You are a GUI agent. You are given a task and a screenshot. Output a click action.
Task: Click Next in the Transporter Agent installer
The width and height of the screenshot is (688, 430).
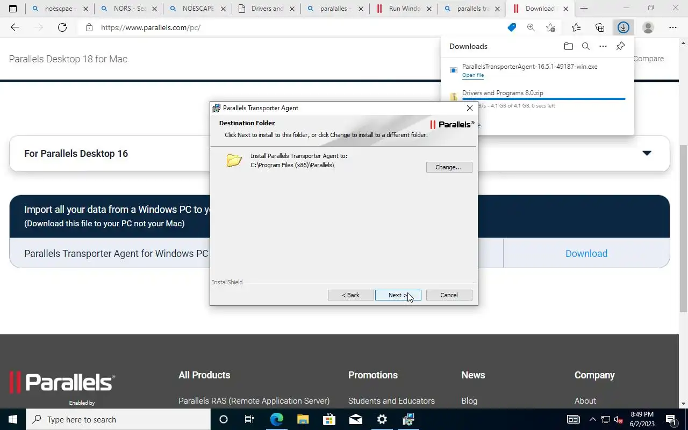[x=398, y=295]
